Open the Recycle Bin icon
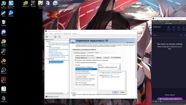186x105 pixels. pos(3,23)
